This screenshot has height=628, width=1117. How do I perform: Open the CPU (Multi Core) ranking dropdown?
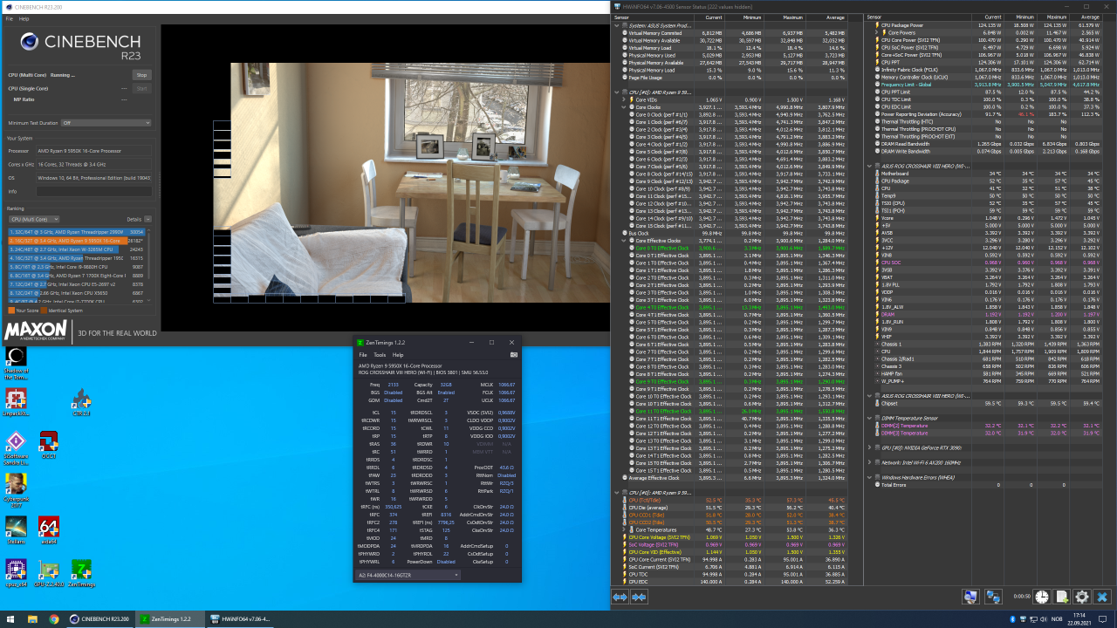point(34,219)
